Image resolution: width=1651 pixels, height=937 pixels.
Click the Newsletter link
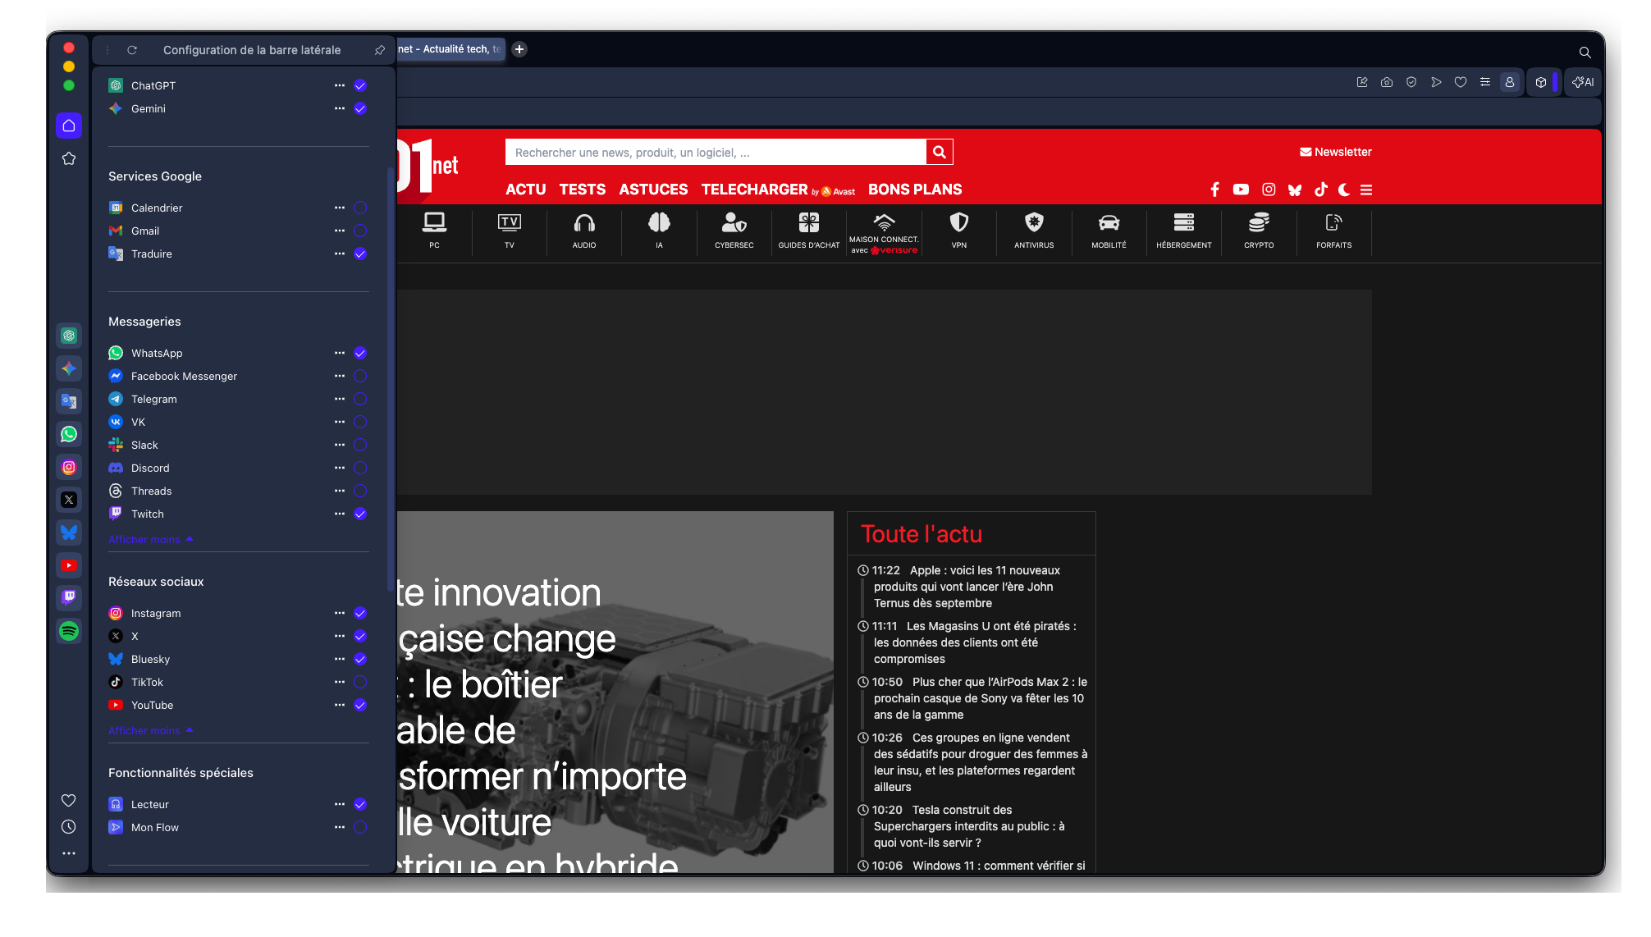[1336, 152]
